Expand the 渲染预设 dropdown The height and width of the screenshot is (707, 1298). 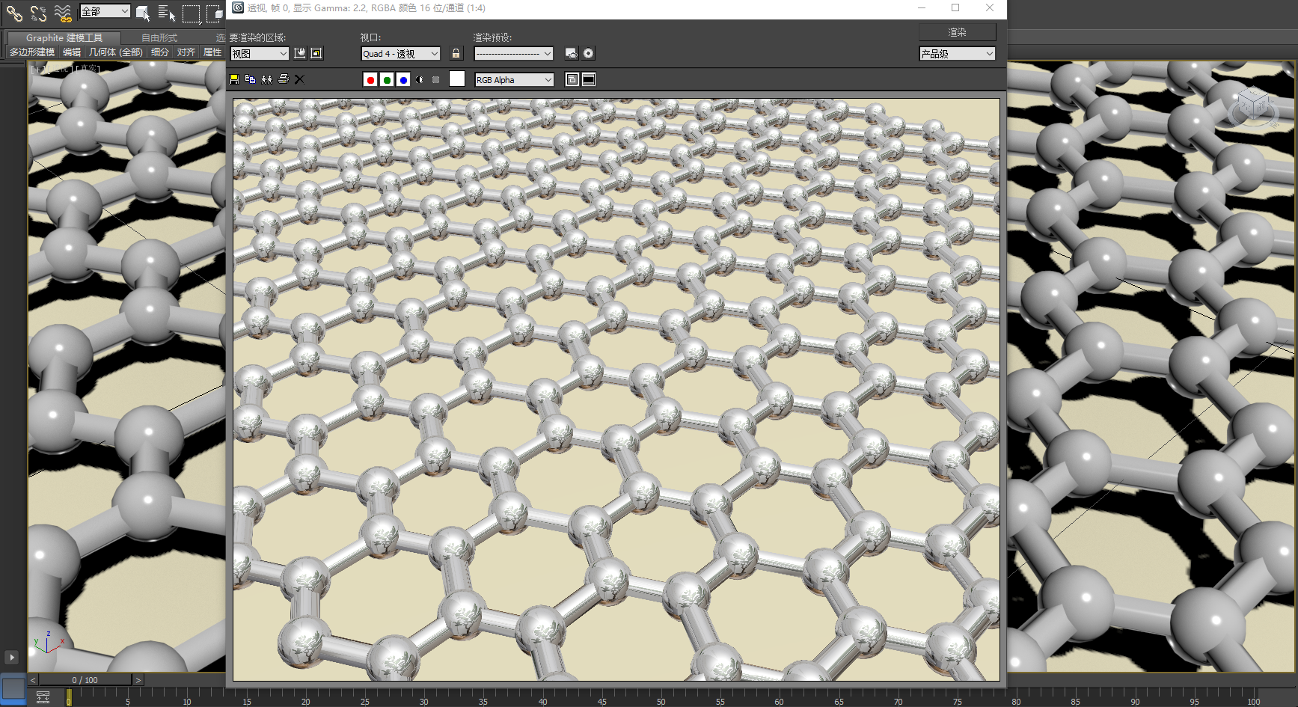(514, 54)
